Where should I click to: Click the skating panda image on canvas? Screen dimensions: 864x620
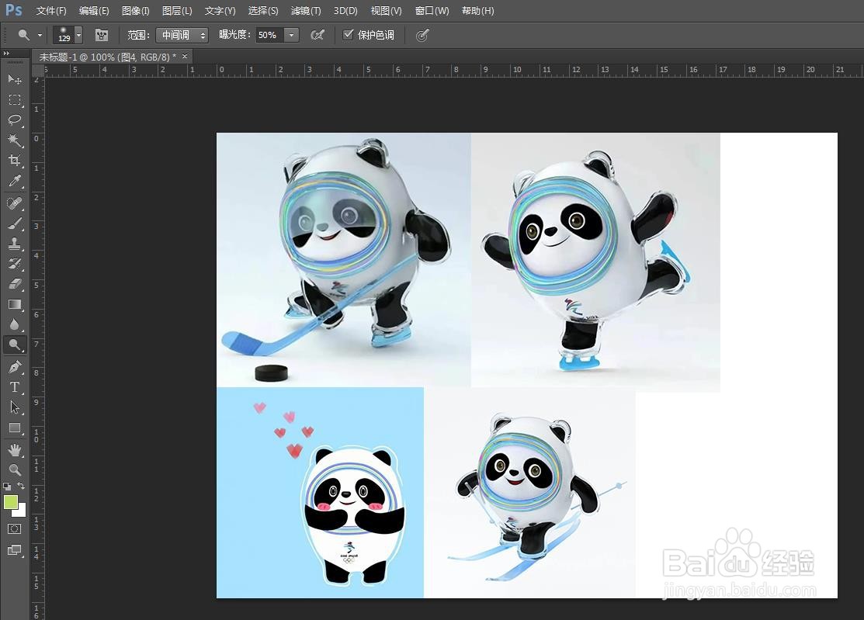(x=595, y=262)
